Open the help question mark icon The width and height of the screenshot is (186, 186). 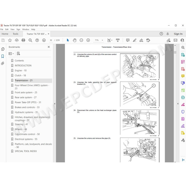tap(161, 34)
